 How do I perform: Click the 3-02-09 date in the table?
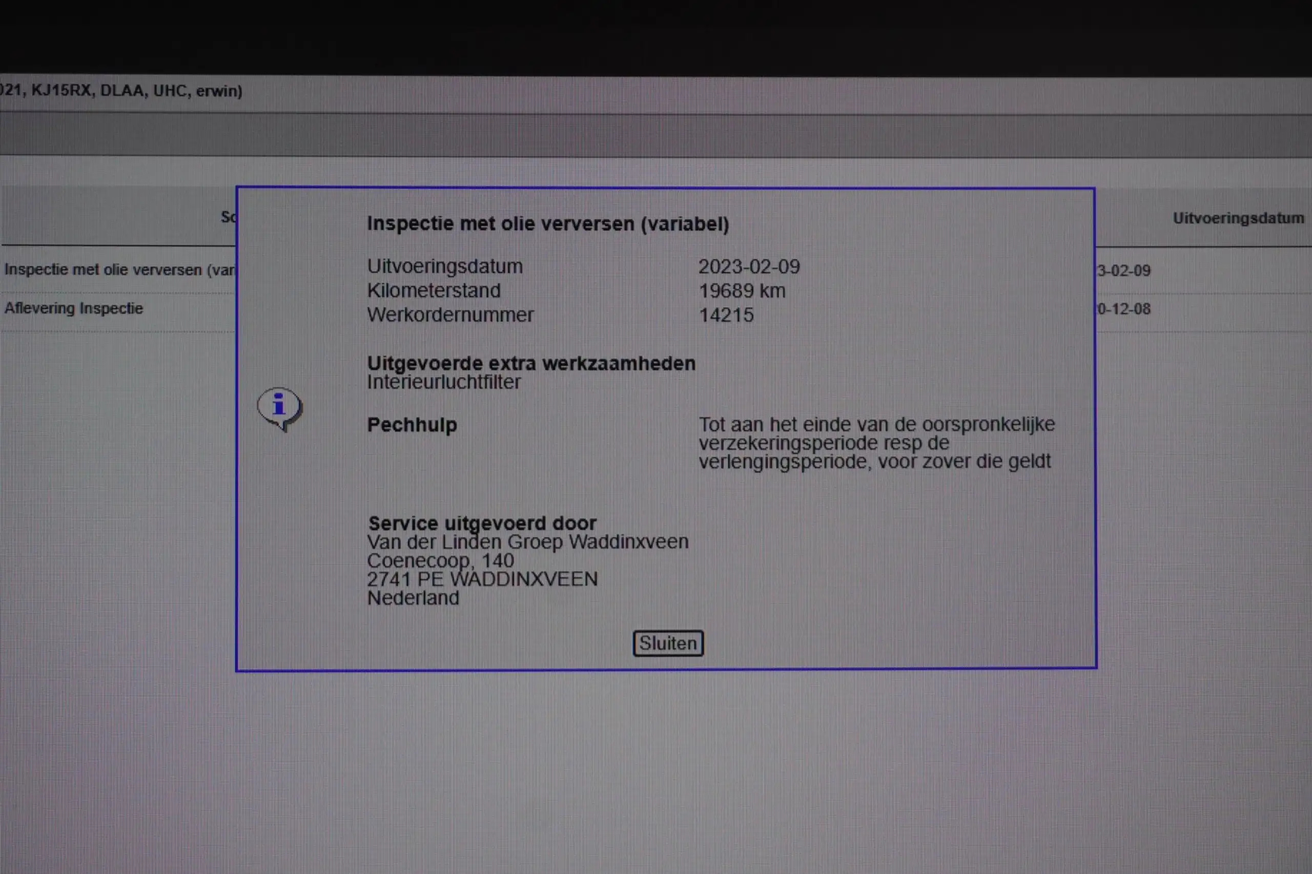tap(1123, 271)
